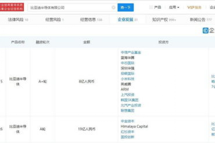
Task: Click the 金额 column header
Action: [x=87, y=42]
